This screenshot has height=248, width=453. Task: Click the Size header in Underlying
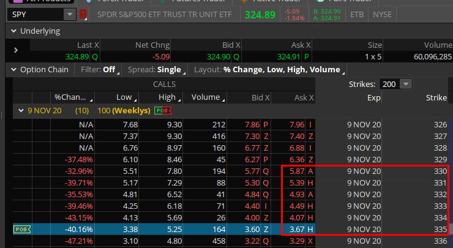pos(375,45)
